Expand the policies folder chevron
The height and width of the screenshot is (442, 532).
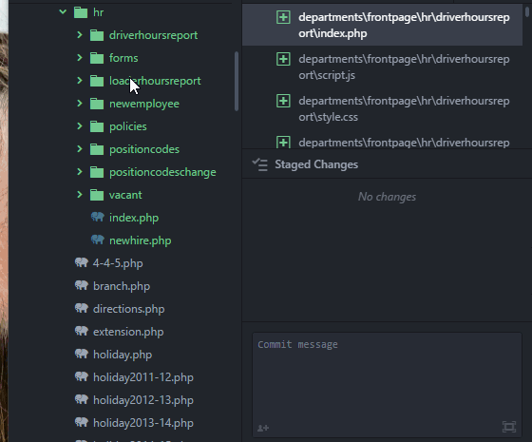[x=80, y=126]
